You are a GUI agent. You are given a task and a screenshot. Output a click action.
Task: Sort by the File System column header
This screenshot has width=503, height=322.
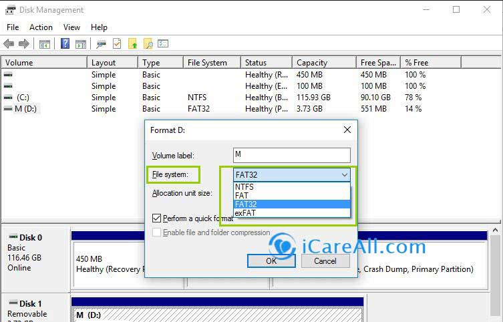212,63
